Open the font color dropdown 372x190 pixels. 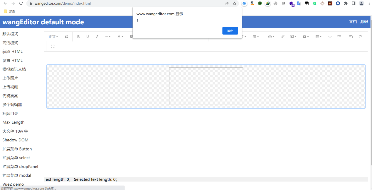[x=120, y=37]
